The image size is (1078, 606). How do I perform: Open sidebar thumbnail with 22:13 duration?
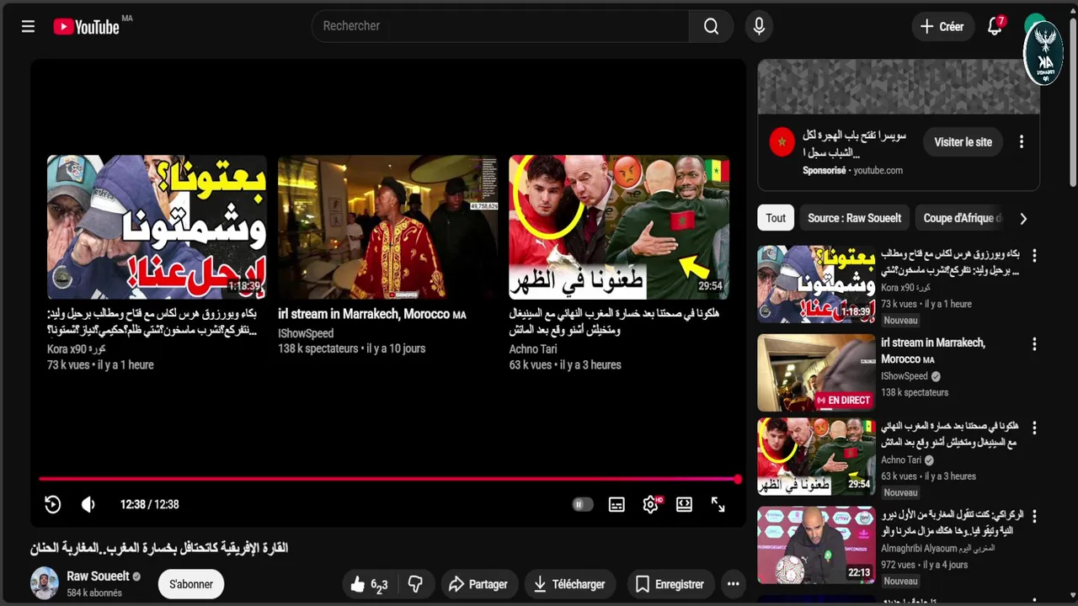point(816,545)
